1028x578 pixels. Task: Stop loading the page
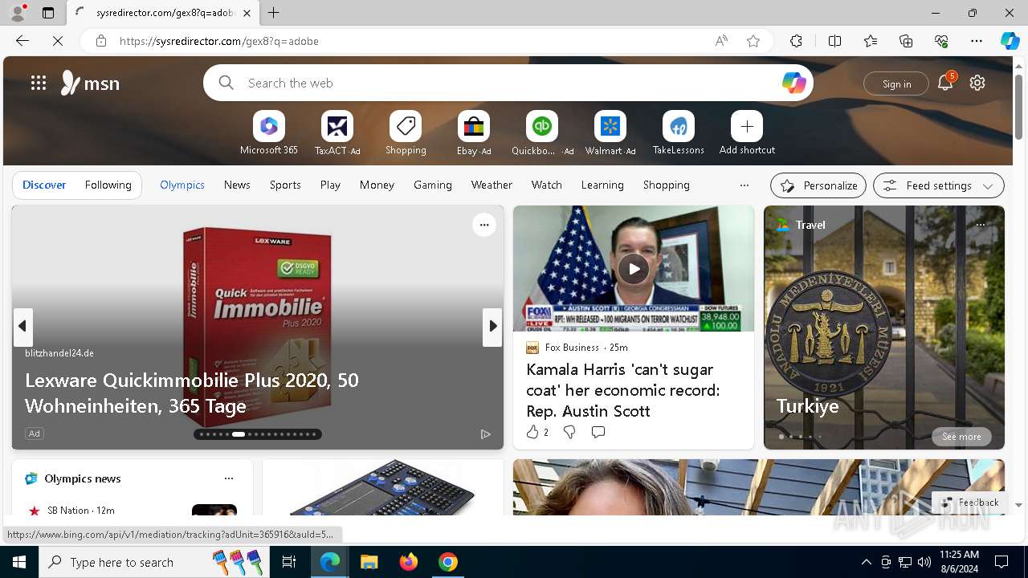pyautogui.click(x=58, y=41)
